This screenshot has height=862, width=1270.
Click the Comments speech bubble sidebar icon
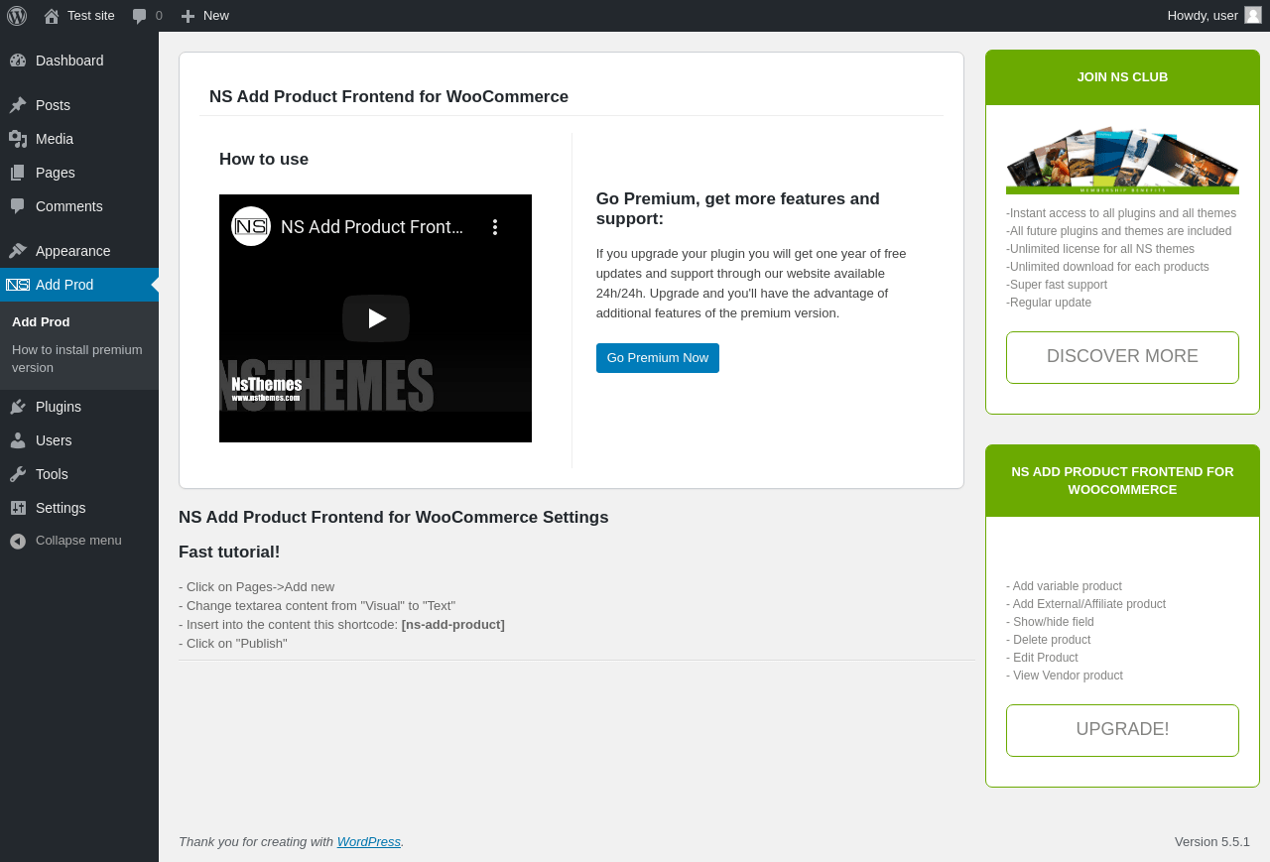[18, 206]
